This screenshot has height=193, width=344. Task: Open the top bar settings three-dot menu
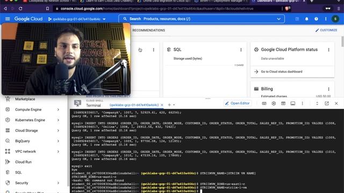point(326,19)
